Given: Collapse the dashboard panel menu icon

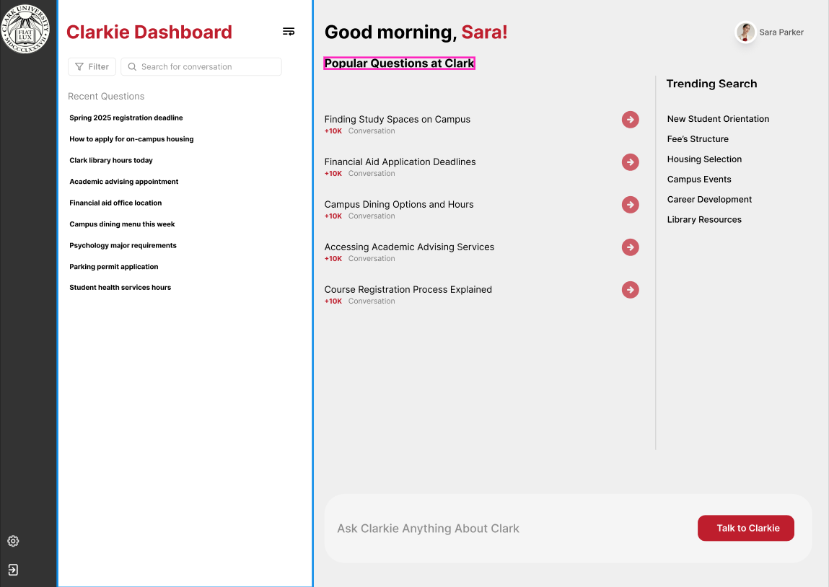Looking at the screenshot, I should [x=289, y=32].
